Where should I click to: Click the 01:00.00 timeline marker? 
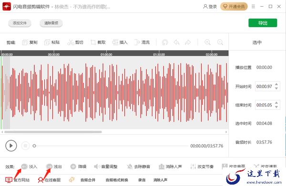(x=106, y=54)
